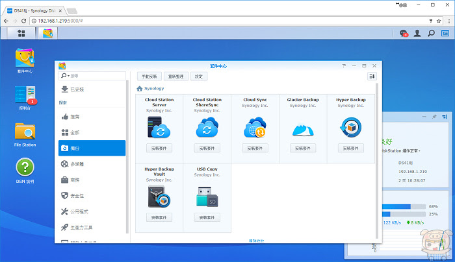Select the Utilities category with tools icon
Screen dimensions: 455x262
(92, 211)
